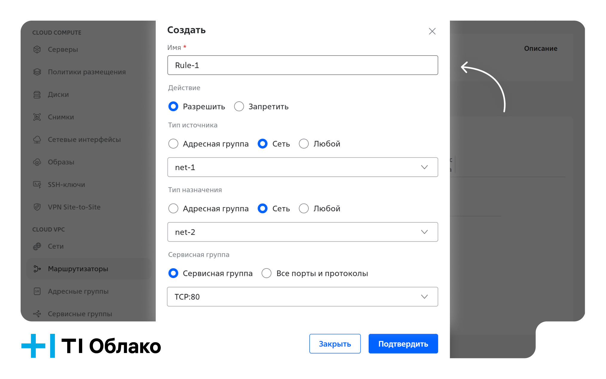Click the SSH-ключи key icon
Screen dimensions: 606x379
(37, 185)
